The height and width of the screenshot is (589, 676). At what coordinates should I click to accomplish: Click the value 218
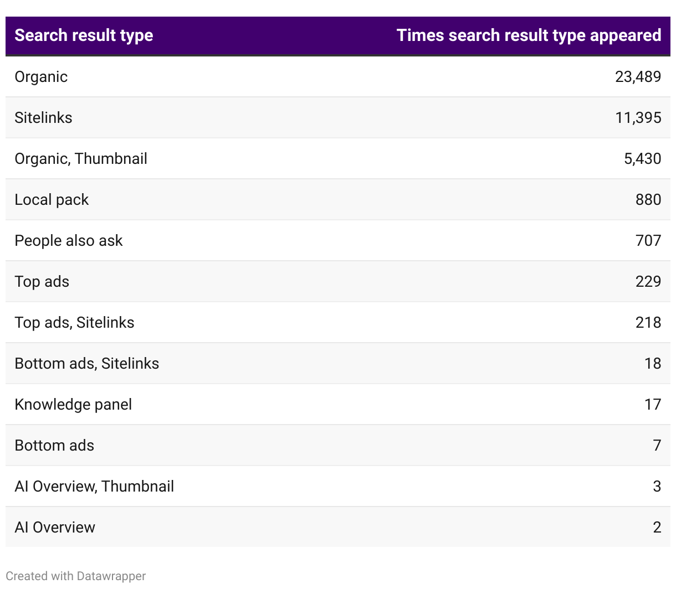pyautogui.click(x=648, y=322)
